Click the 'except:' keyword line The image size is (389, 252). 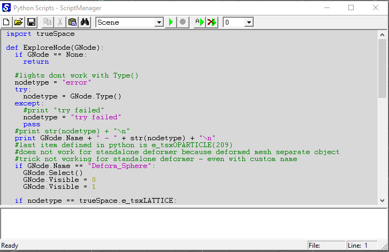point(29,103)
